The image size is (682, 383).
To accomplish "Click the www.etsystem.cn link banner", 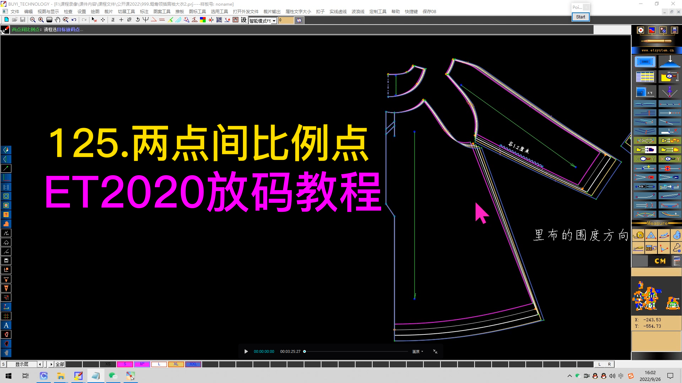I will click(657, 50).
